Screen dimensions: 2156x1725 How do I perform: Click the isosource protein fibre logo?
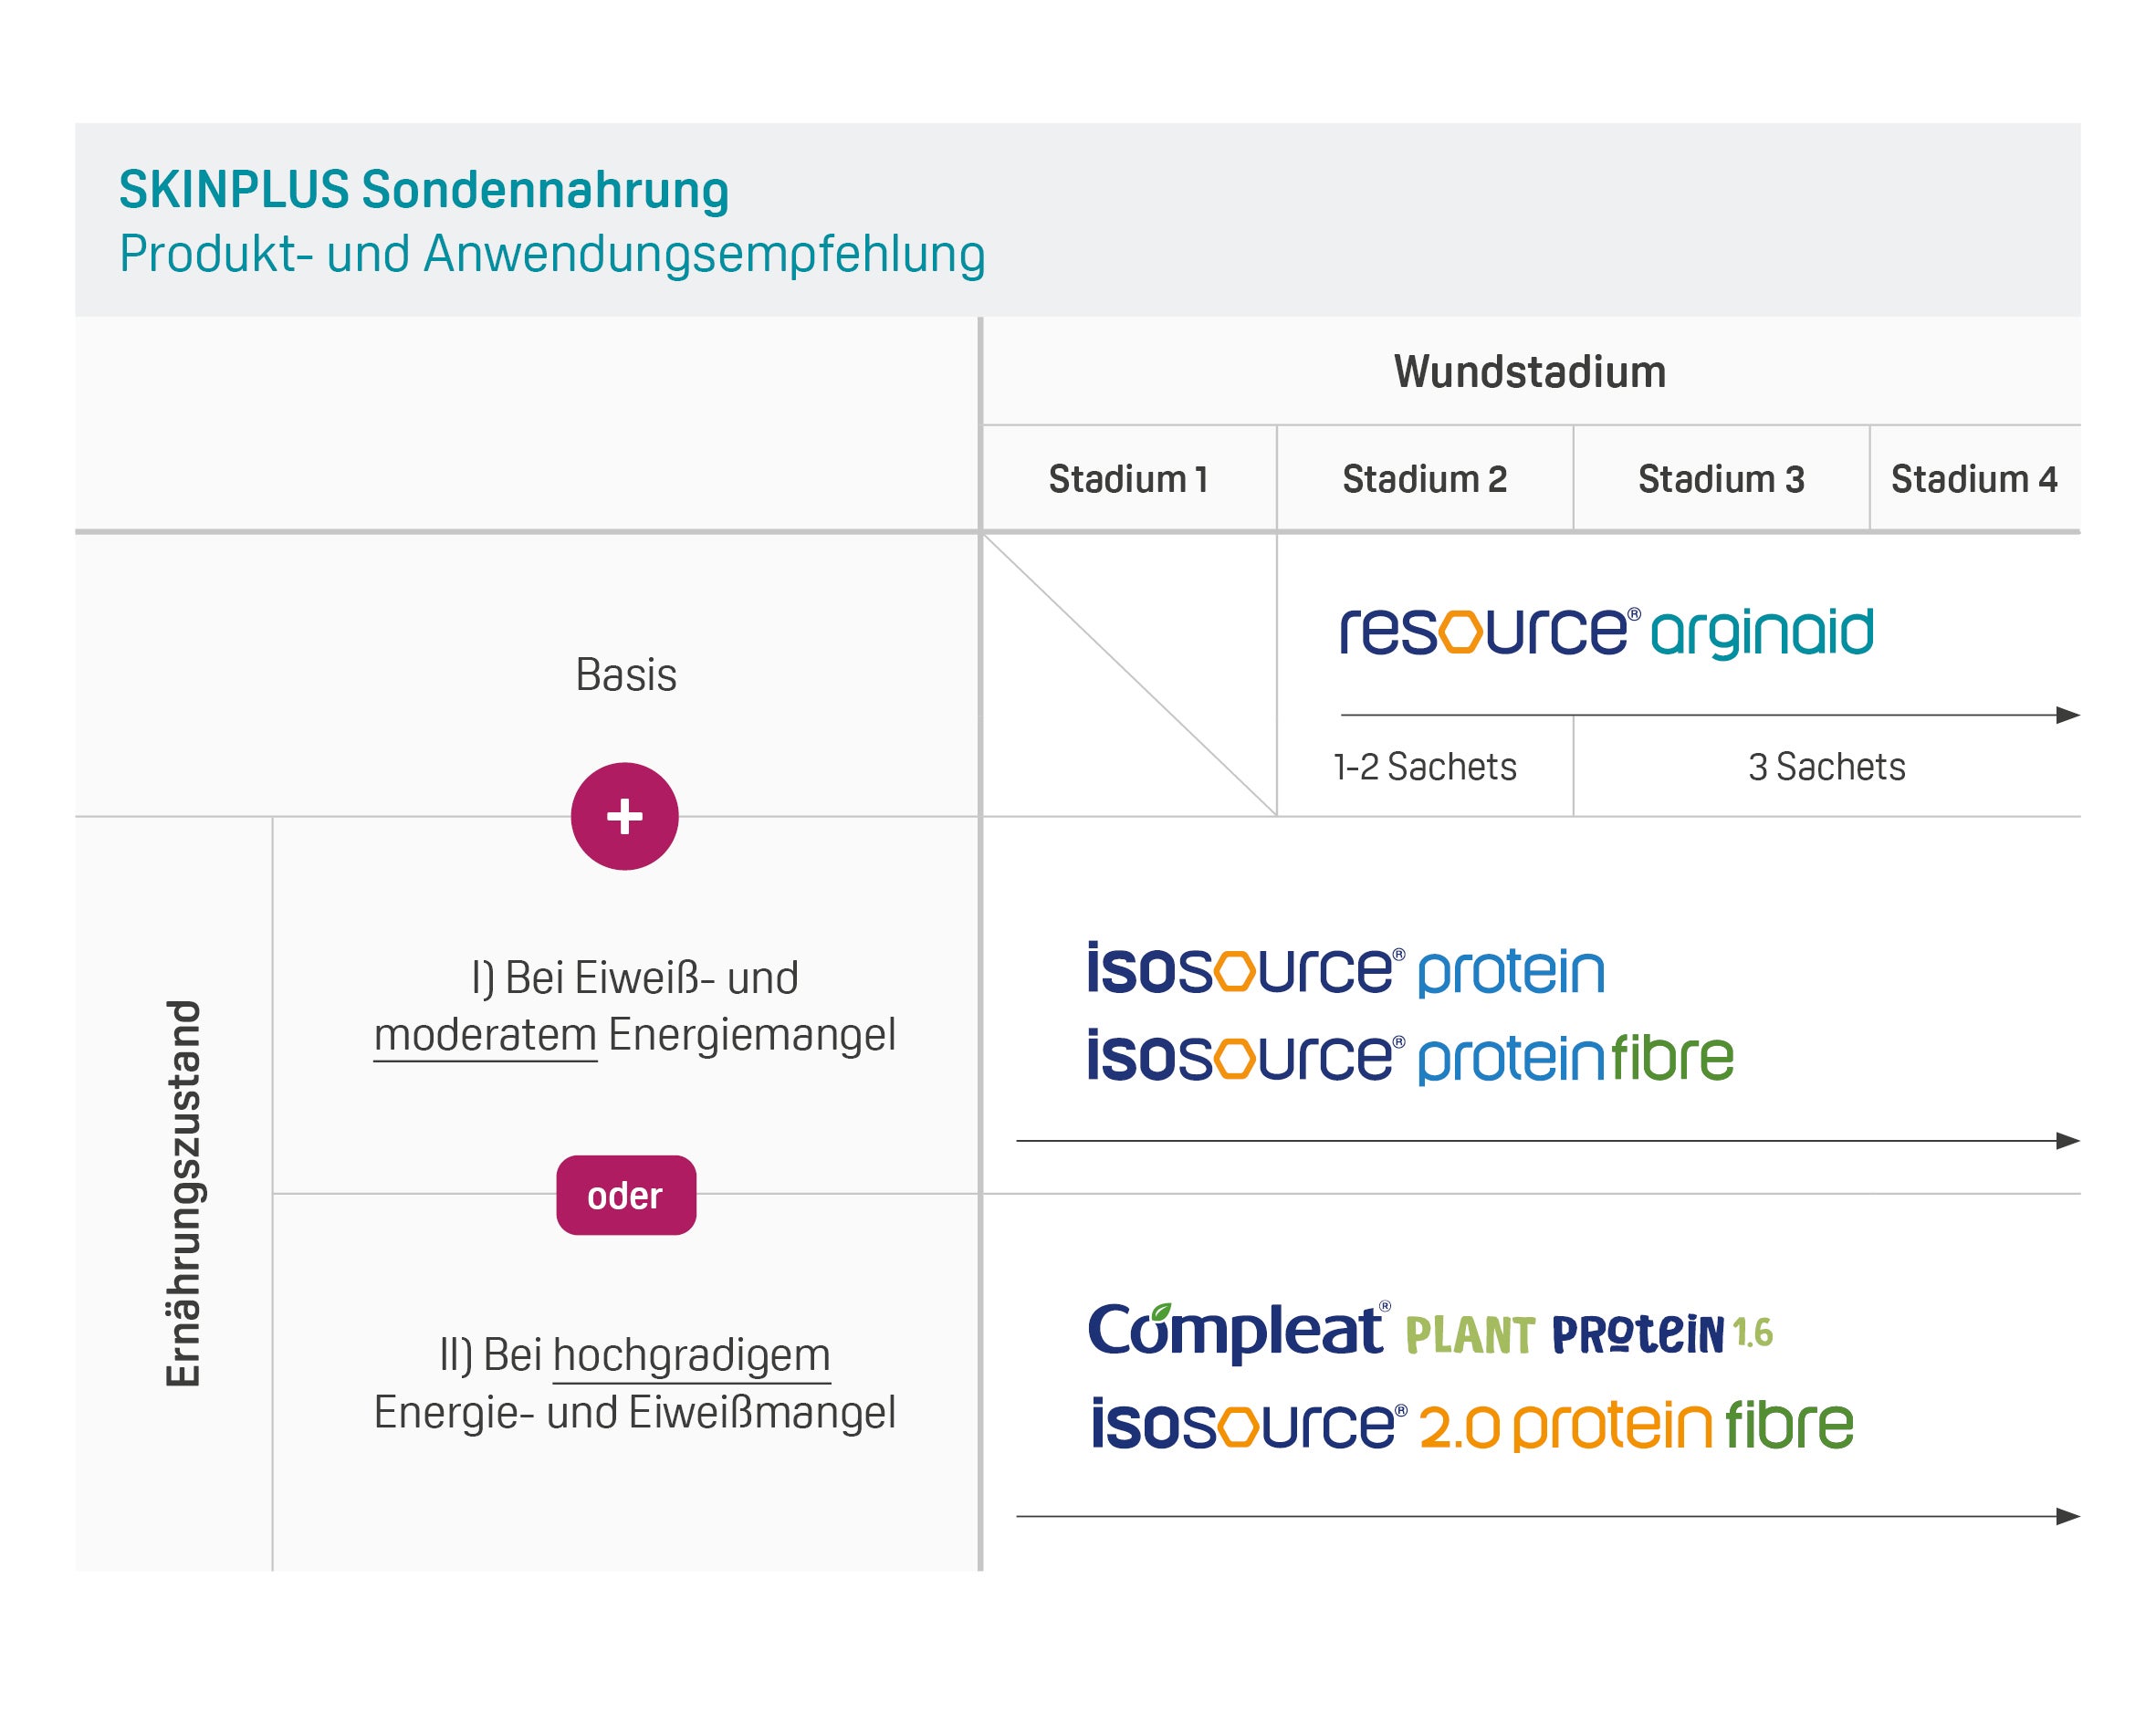pos(1410,1057)
